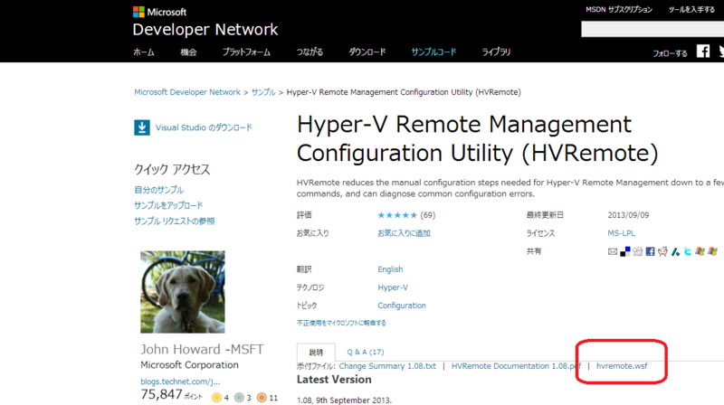
Task: Select the サンプルコード menu item
Action: click(x=433, y=52)
